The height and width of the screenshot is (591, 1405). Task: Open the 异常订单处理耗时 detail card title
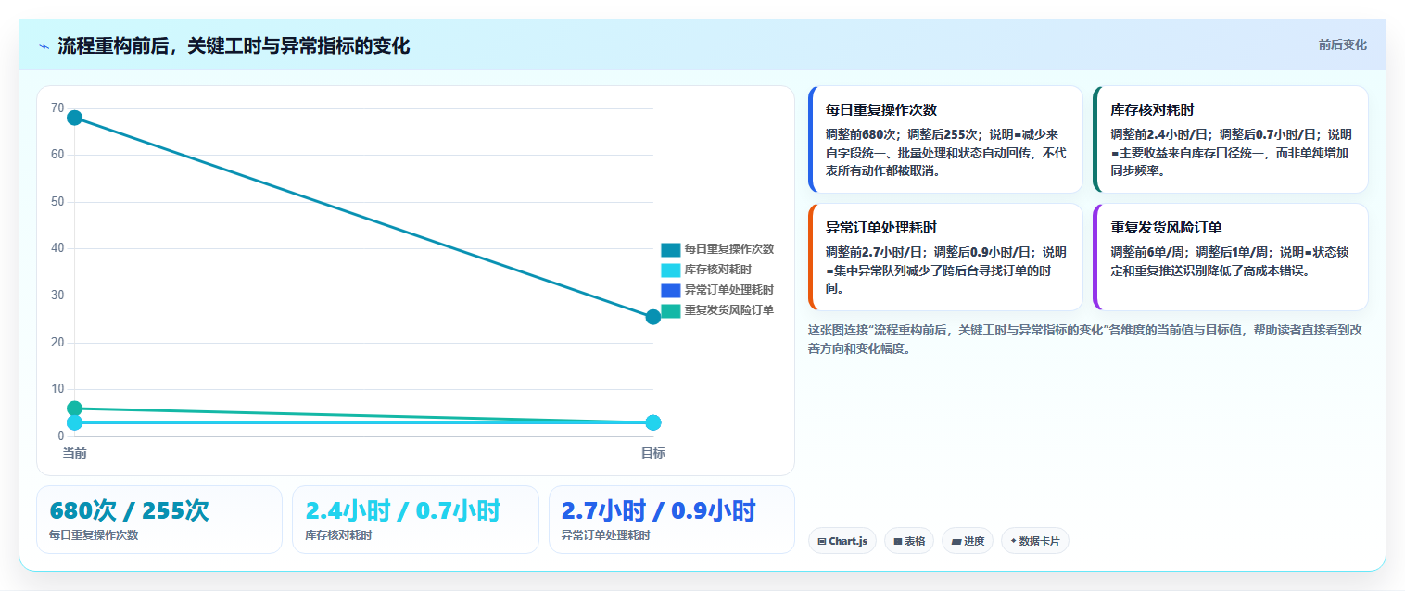(x=881, y=228)
